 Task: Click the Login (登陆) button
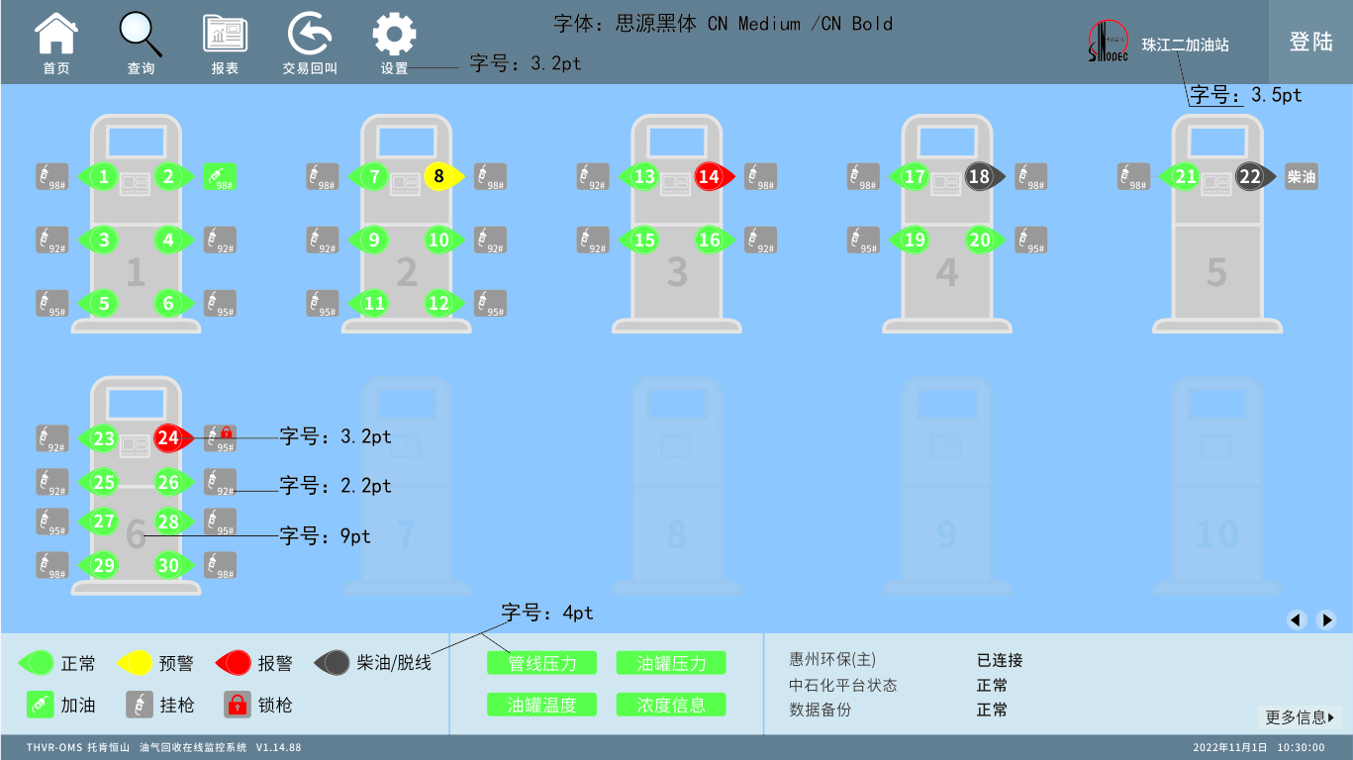[x=1310, y=42]
